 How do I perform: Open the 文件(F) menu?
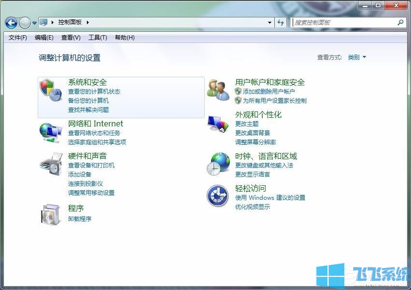pyautogui.click(x=18, y=38)
